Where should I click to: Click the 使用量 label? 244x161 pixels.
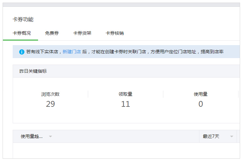(201, 94)
